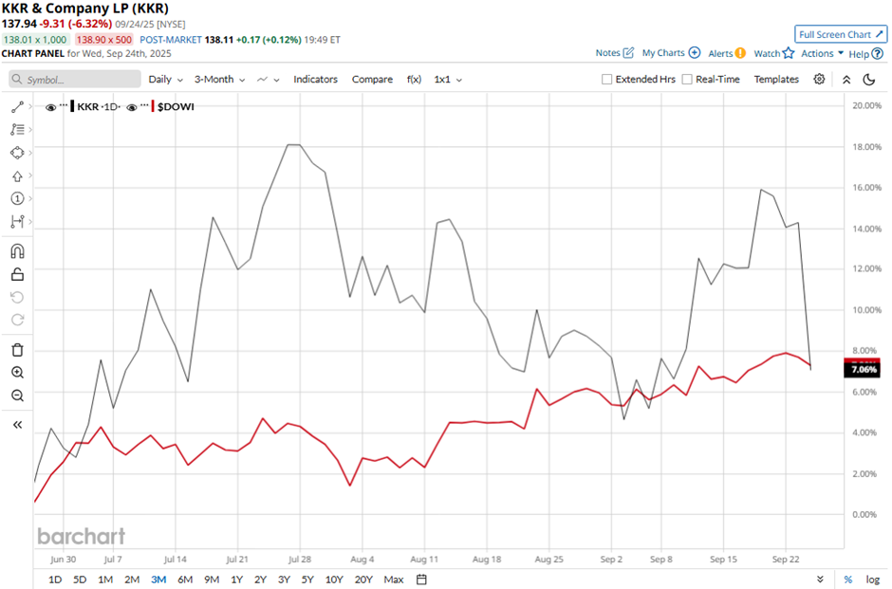Open Help with the question icon
The width and height of the screenshot is (892, 589).
878,53
